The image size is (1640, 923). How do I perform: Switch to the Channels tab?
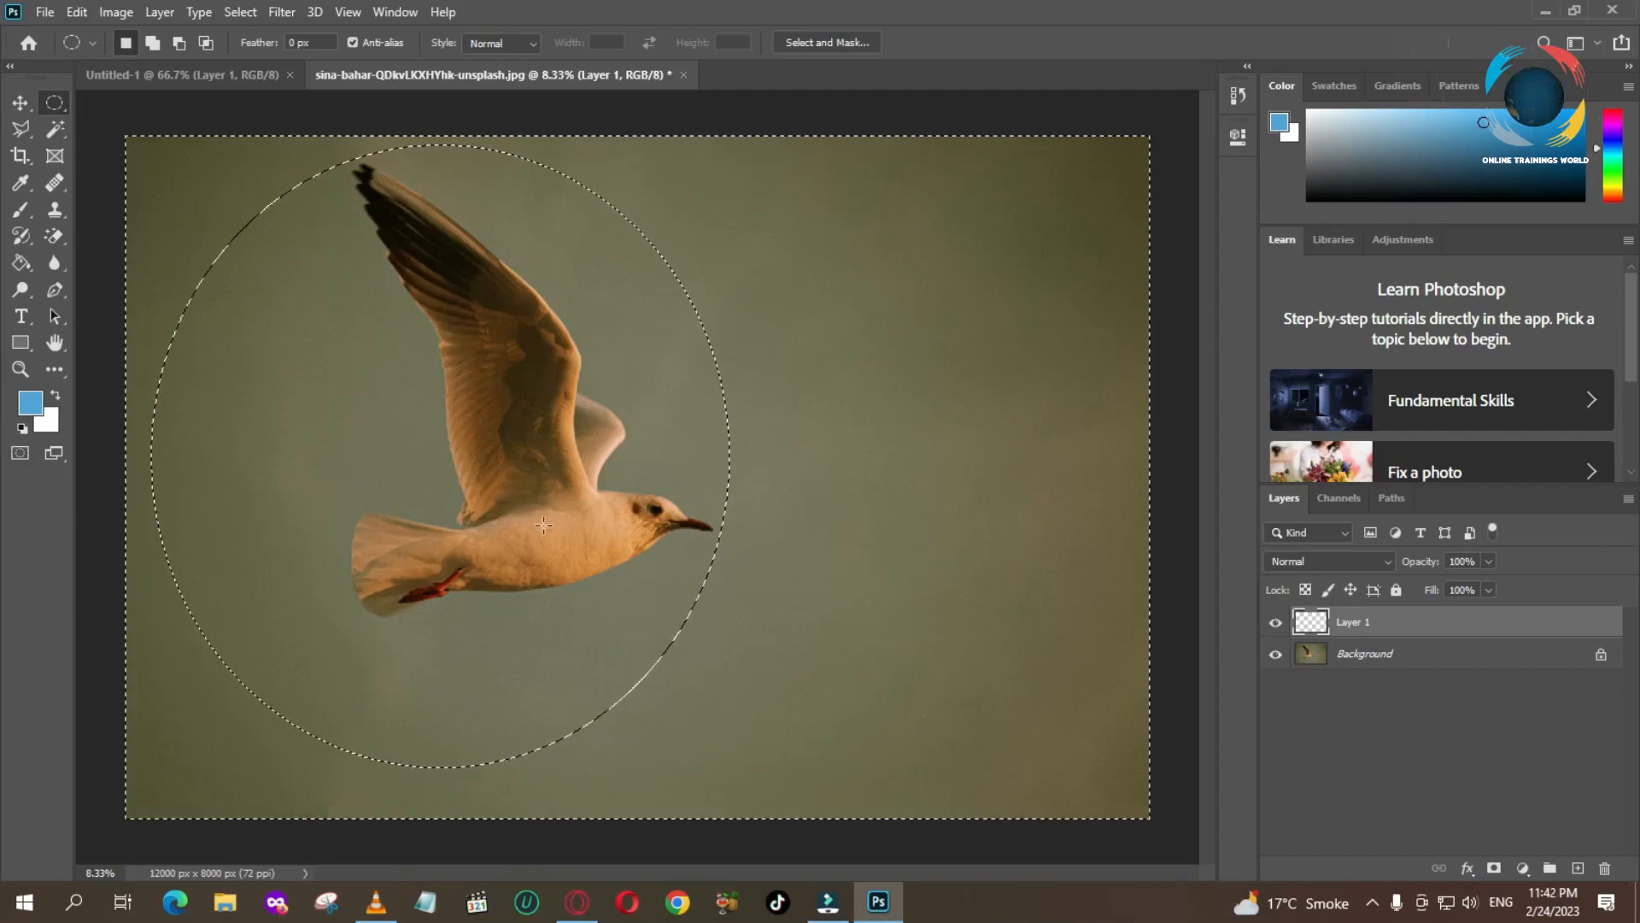click(x=1339, y=498)
